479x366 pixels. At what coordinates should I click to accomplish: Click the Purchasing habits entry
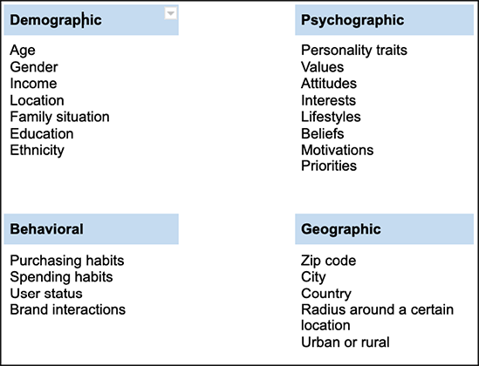coord(67,261)
